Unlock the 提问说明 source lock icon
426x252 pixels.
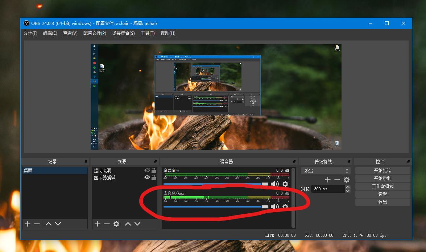(x=154, y=170)
